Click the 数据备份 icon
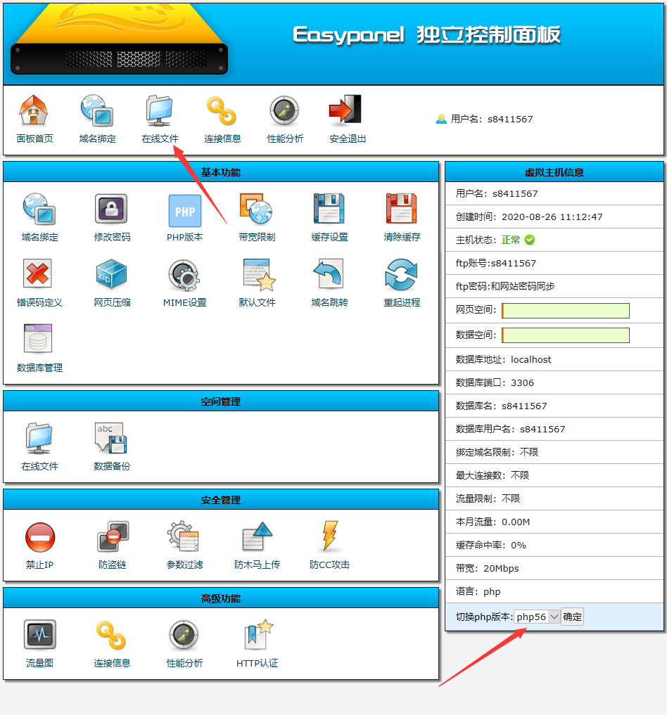Screen dimensions: 667x715 tap(111, 438)
